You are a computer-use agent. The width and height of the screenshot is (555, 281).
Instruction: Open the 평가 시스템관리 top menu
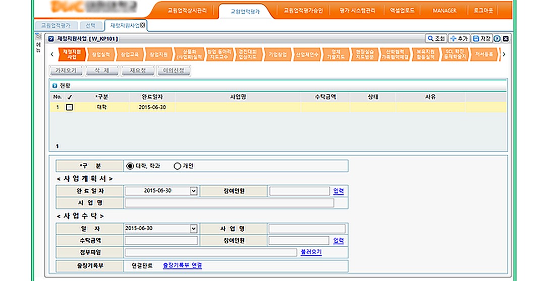(357, 11)
